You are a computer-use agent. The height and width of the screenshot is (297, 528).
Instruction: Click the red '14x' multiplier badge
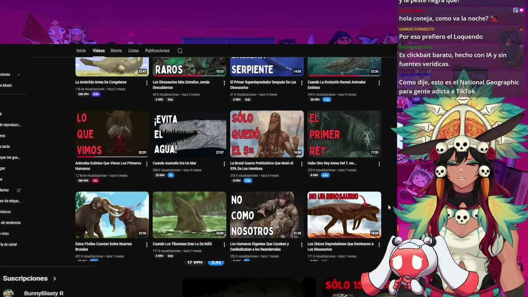(x=95, y=181)
